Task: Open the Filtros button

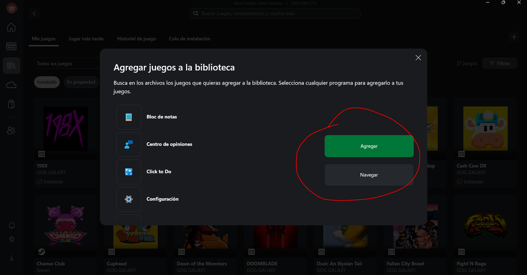Action: tap(499, 63)
